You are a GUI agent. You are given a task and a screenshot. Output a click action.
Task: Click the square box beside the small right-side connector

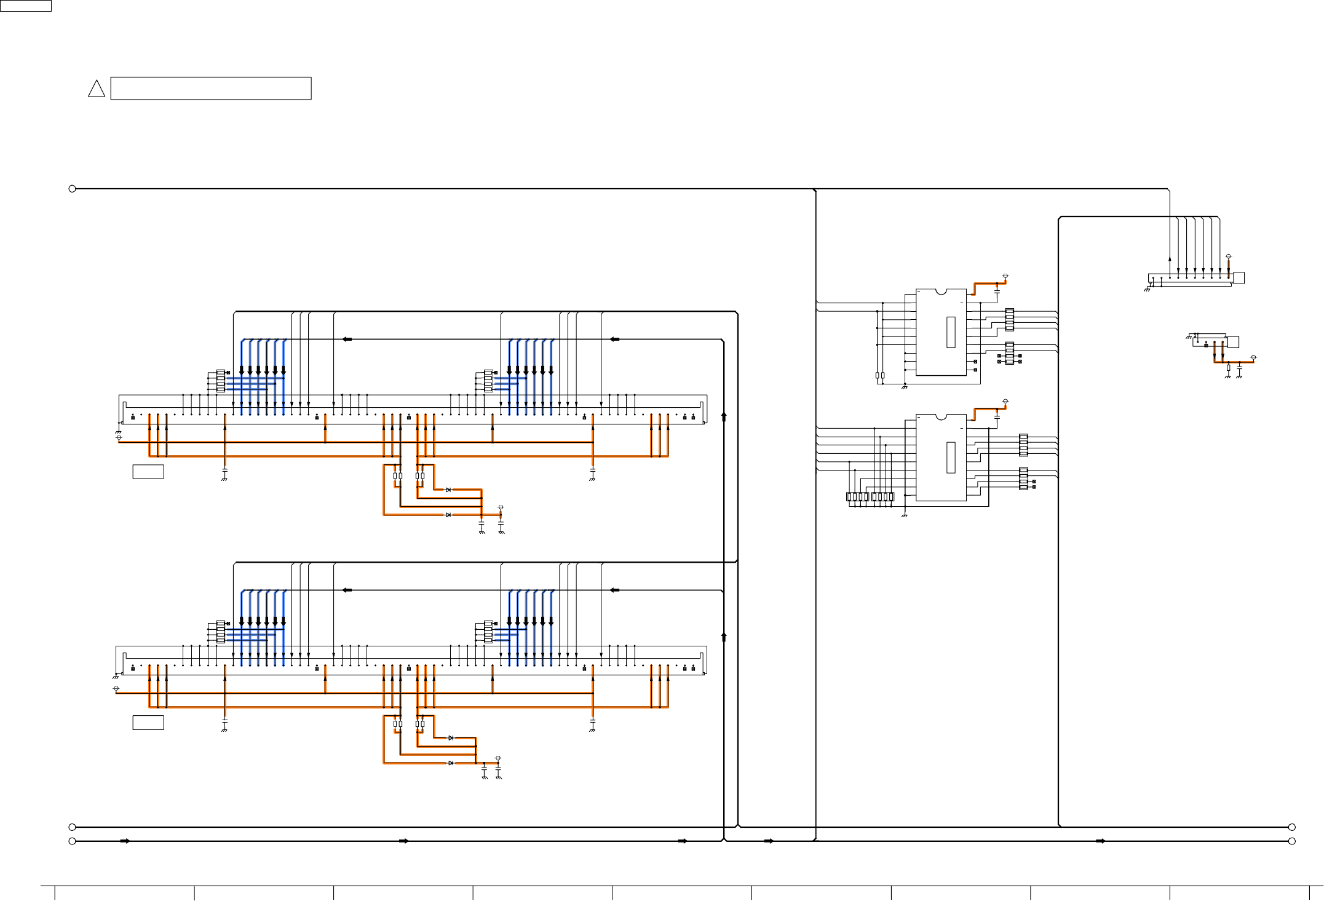pos(1233,342)
